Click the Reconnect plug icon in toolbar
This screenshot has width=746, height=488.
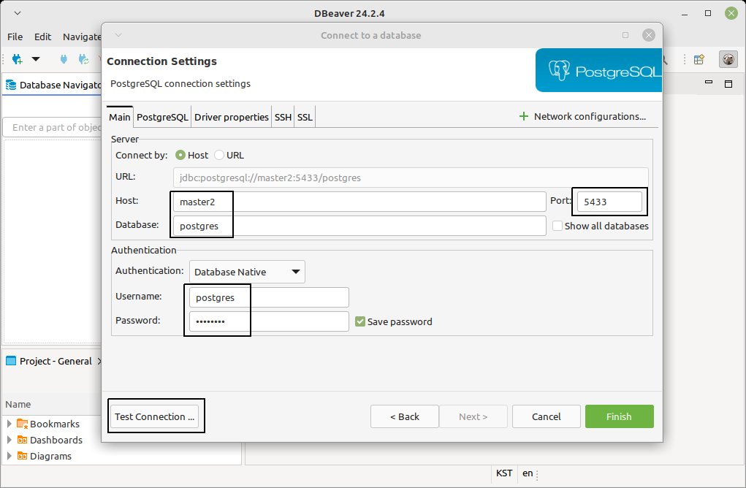click(x=83, y=59)
